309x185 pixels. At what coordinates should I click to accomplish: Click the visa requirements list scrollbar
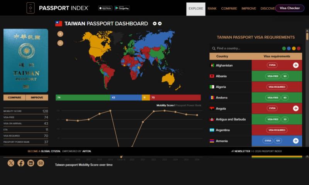[x=307, y=37]
